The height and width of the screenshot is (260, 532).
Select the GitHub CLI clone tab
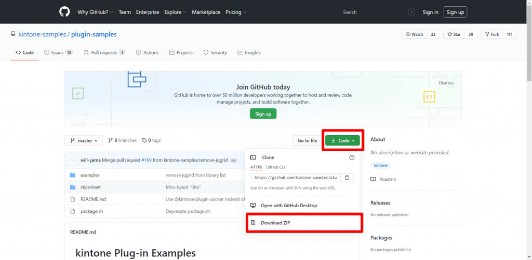[275, 167]
